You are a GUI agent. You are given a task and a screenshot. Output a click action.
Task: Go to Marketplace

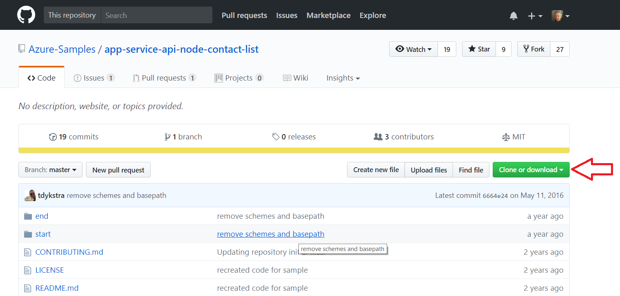[x=328, y=16]
